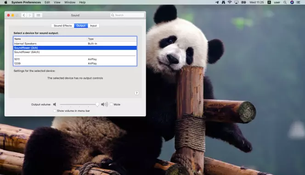Enable the Mute checkbox
The width and height of the screenshot is (305, 175).
click(112, 104)
